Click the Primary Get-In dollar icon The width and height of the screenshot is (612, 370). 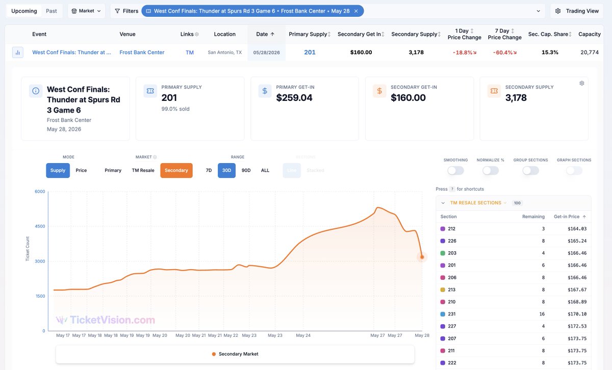265,91
